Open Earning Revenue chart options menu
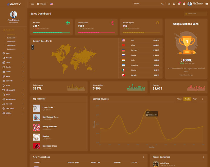 [x=202, y=99]
